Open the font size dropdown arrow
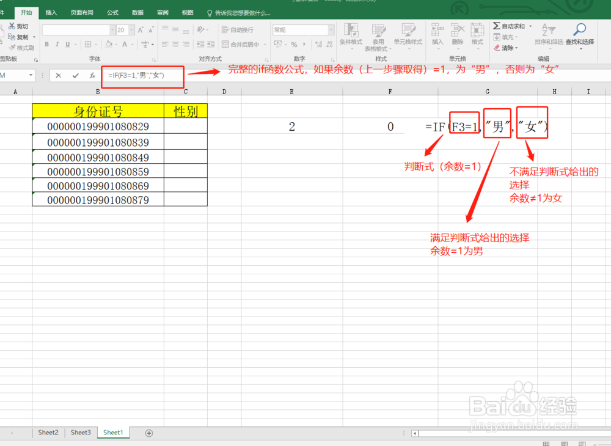 click(x=132, y=30)
